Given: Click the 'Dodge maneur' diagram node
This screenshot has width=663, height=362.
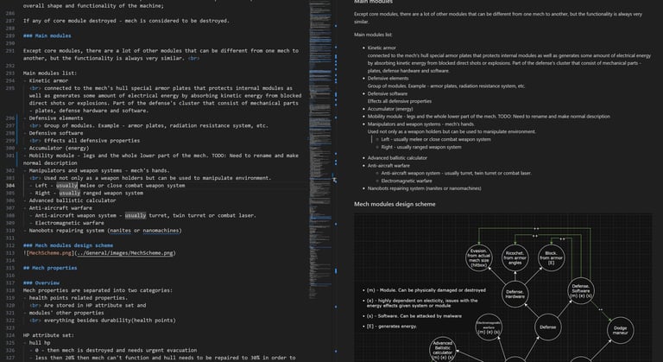Looking at the screenshot, I should pos(621,330).
